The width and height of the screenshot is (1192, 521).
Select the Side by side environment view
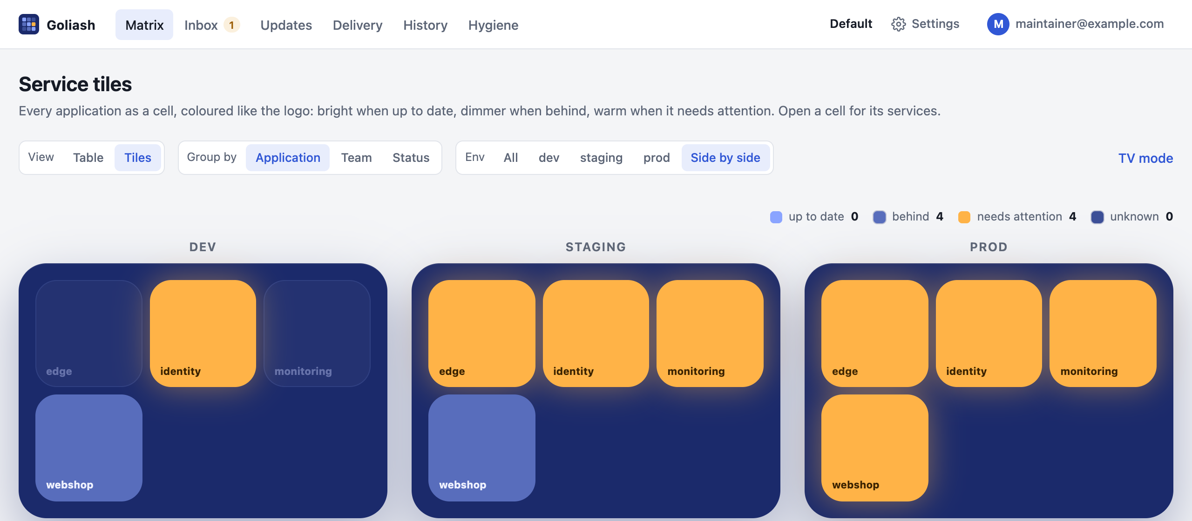(725, 158)
